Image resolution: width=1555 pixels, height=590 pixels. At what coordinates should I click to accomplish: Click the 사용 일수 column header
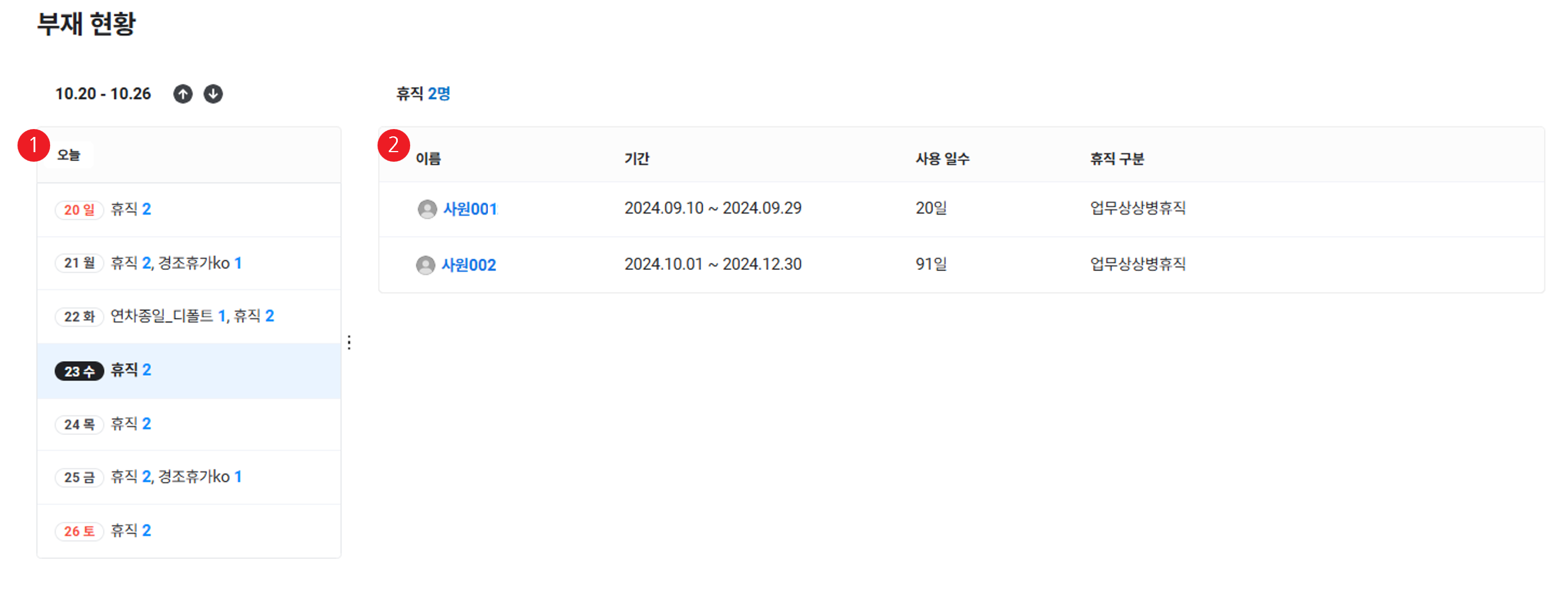(942, 159)
